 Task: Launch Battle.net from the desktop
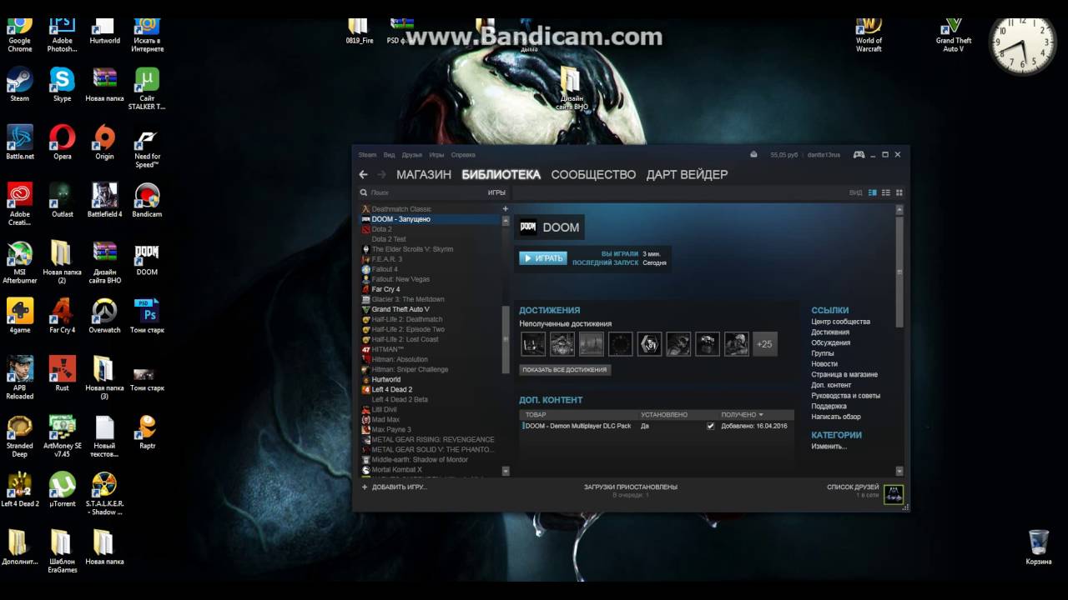[x=20, y=142]
